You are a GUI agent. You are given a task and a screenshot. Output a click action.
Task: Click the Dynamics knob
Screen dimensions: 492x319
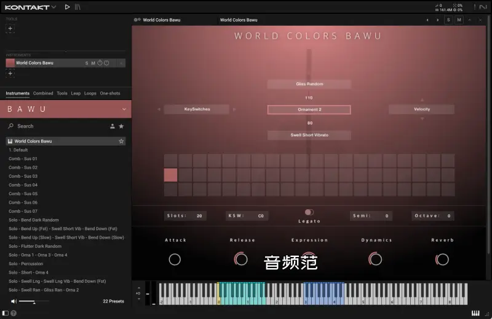tap(375, 259)
